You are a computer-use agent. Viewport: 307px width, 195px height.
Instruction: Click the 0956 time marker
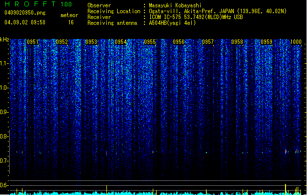pyautogui.click(x=179, y=42)
